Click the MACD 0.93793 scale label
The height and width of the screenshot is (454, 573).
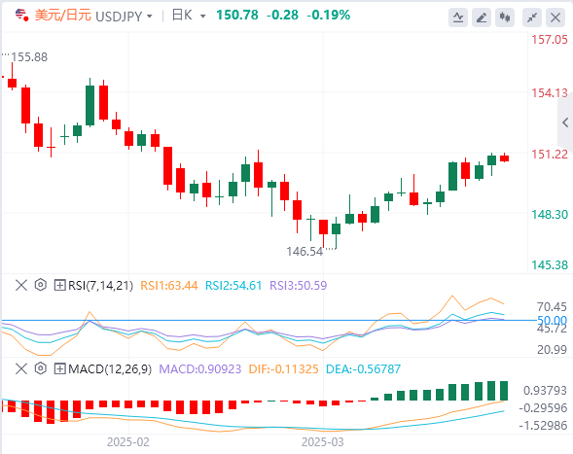pos(545,391)
